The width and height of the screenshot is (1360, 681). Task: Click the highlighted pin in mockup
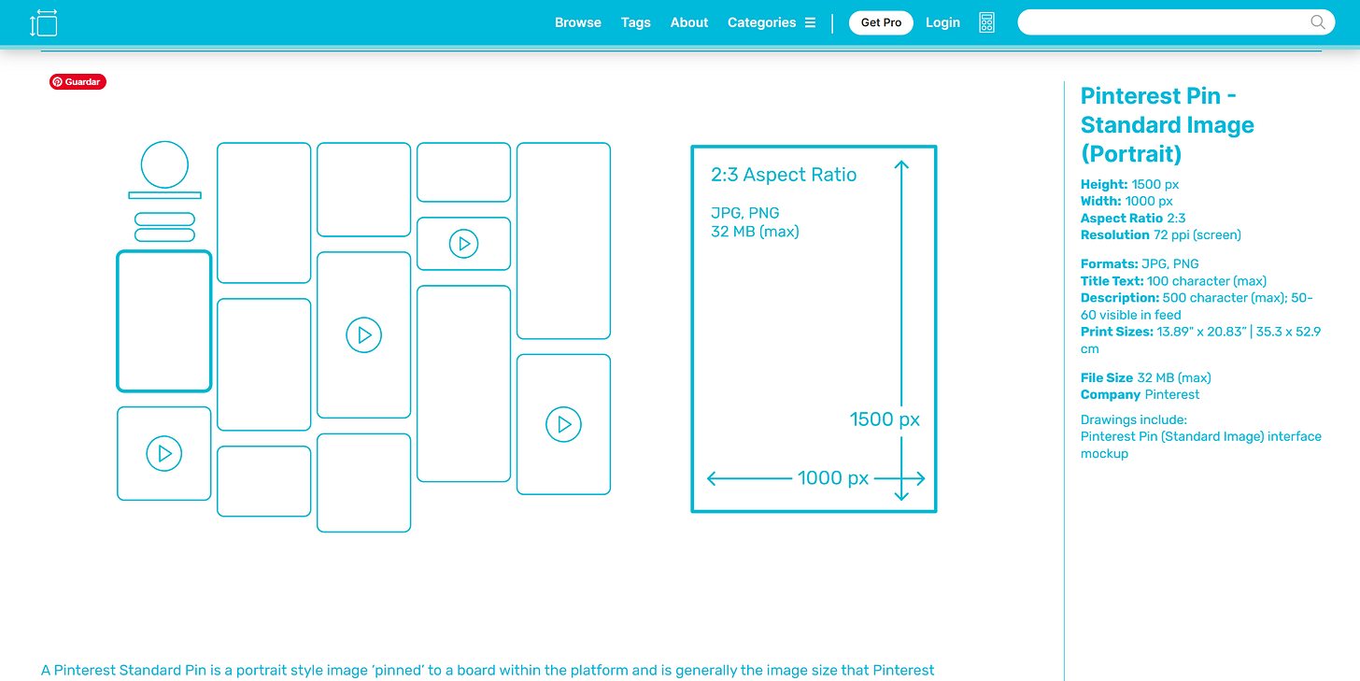pos(164,321)
